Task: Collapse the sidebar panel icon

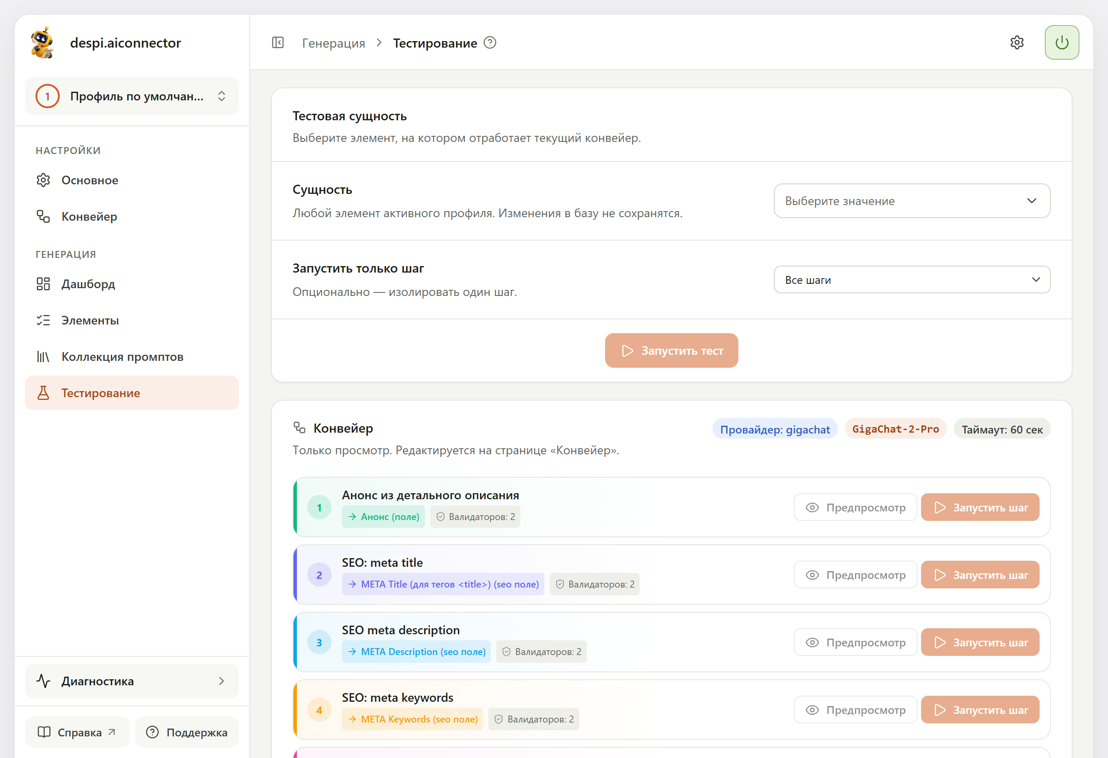Action: point(278,43)
